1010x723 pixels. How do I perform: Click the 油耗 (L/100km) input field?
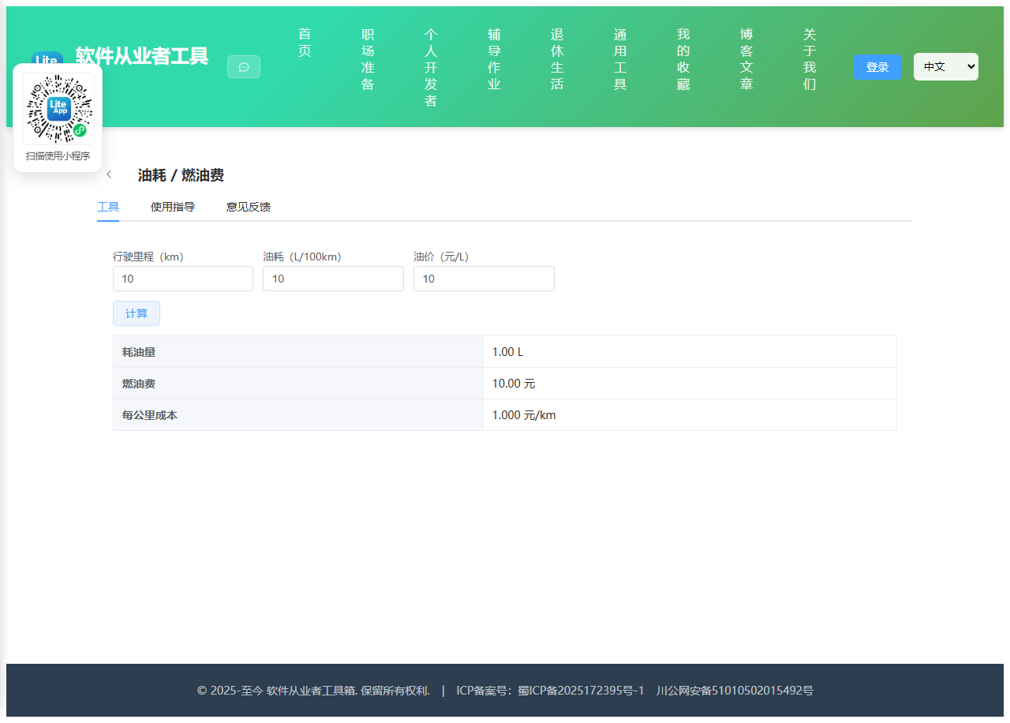333,279
